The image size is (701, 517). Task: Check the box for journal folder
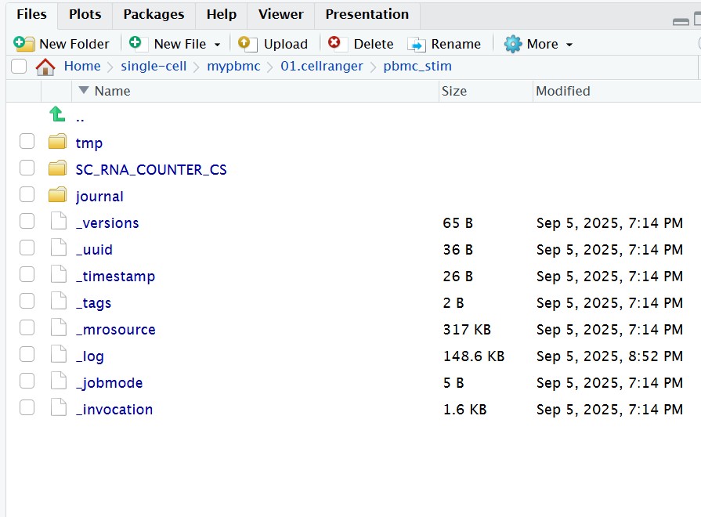[x=27, y=194]
